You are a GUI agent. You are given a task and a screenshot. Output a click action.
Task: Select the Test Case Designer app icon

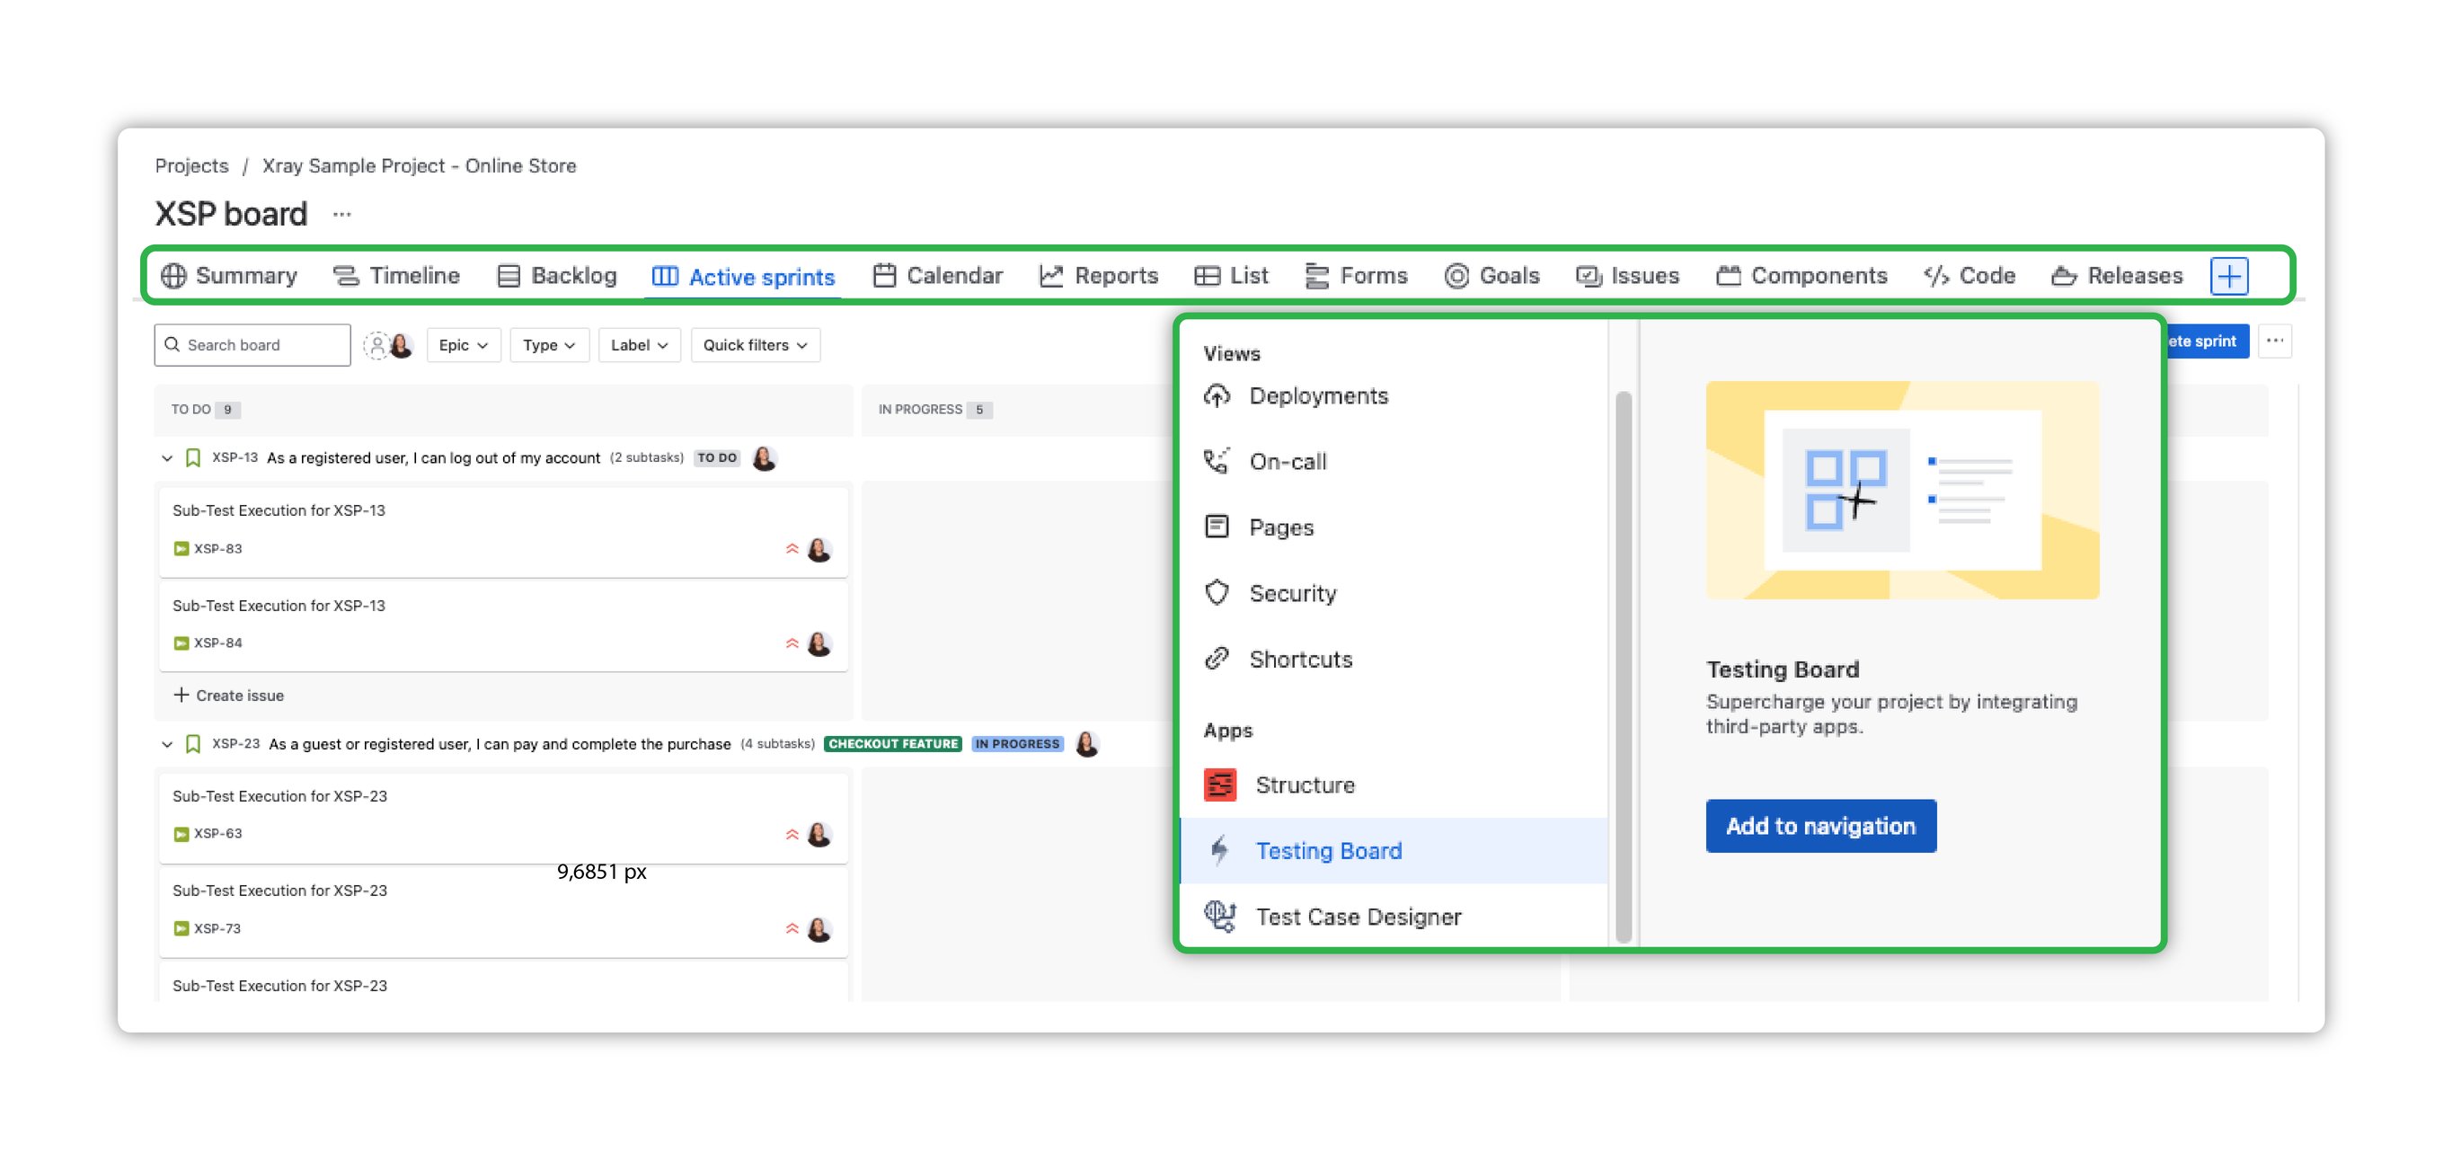1219,917
